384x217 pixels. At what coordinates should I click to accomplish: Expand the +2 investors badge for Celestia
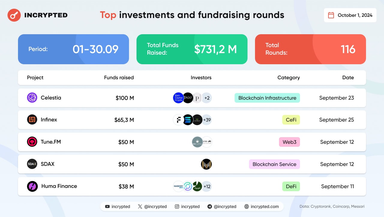207,98
